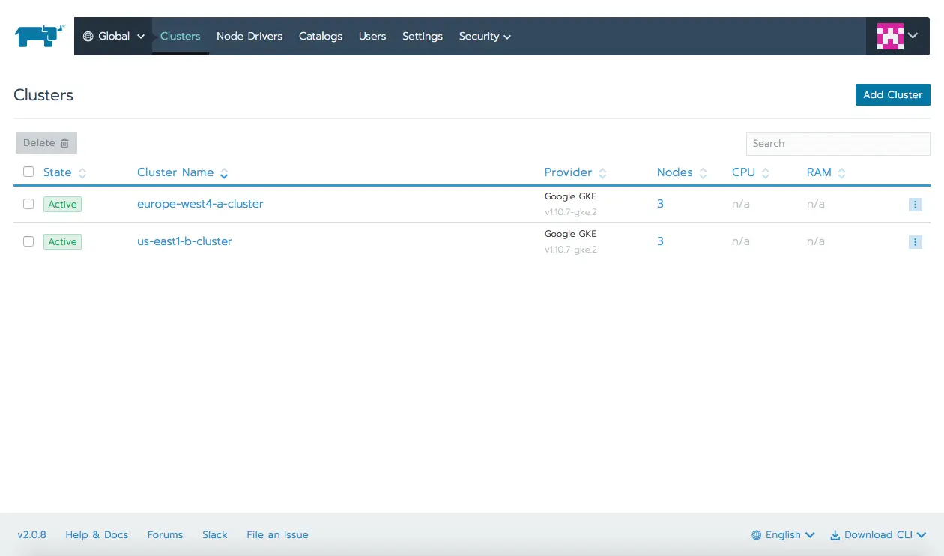Open actions menu for europe-west4-a-cluster

[915, 204]
